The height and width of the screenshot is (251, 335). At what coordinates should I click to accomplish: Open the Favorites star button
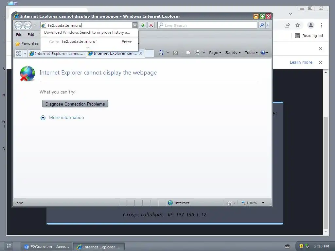pyautogui.click(x=27, y=43)
